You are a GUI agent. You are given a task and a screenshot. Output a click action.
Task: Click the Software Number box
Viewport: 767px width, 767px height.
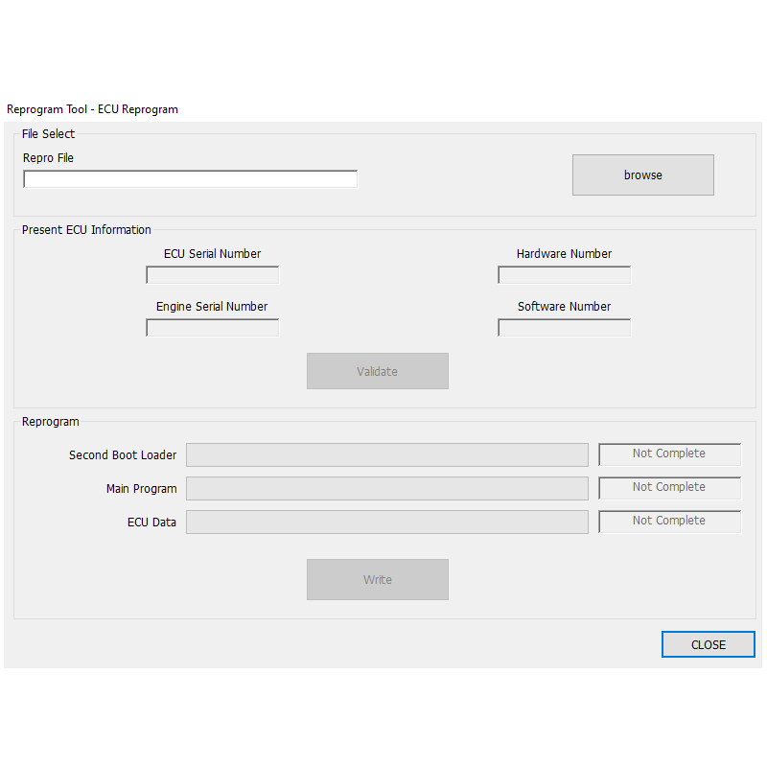(564, 328)
